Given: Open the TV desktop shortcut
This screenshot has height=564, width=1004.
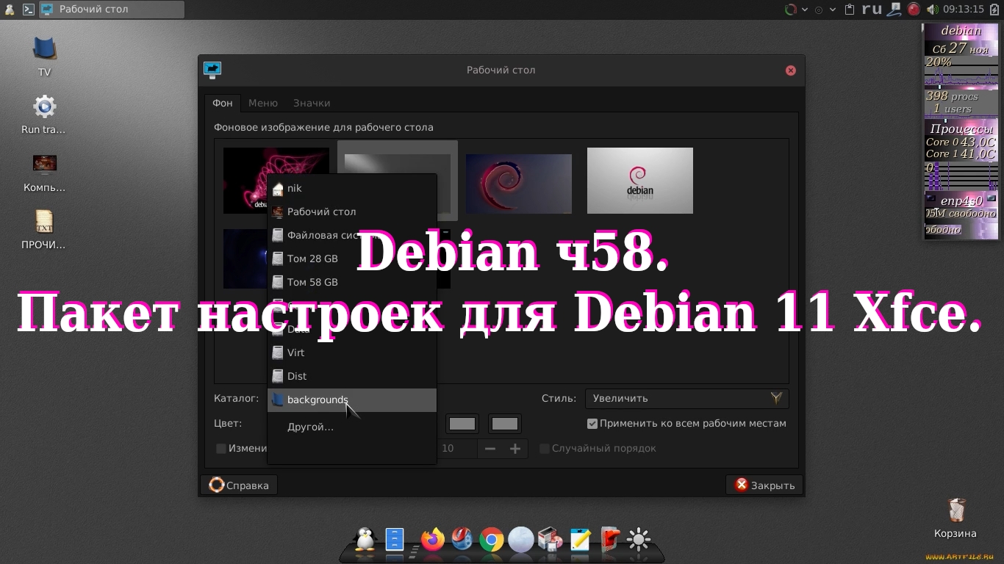Looking at the screenshot, I should point(44,55).
